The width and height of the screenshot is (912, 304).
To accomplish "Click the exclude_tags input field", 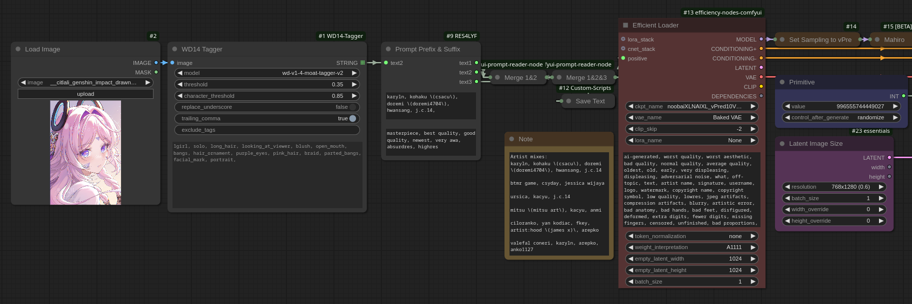I will 267,130.
